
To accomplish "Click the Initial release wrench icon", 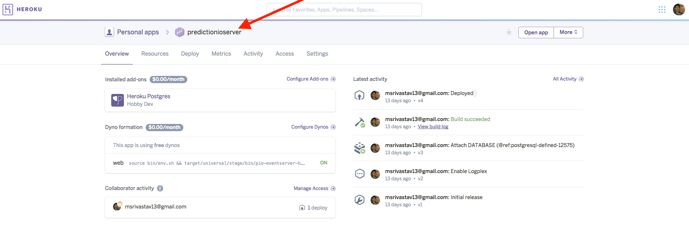I will 359,200.
